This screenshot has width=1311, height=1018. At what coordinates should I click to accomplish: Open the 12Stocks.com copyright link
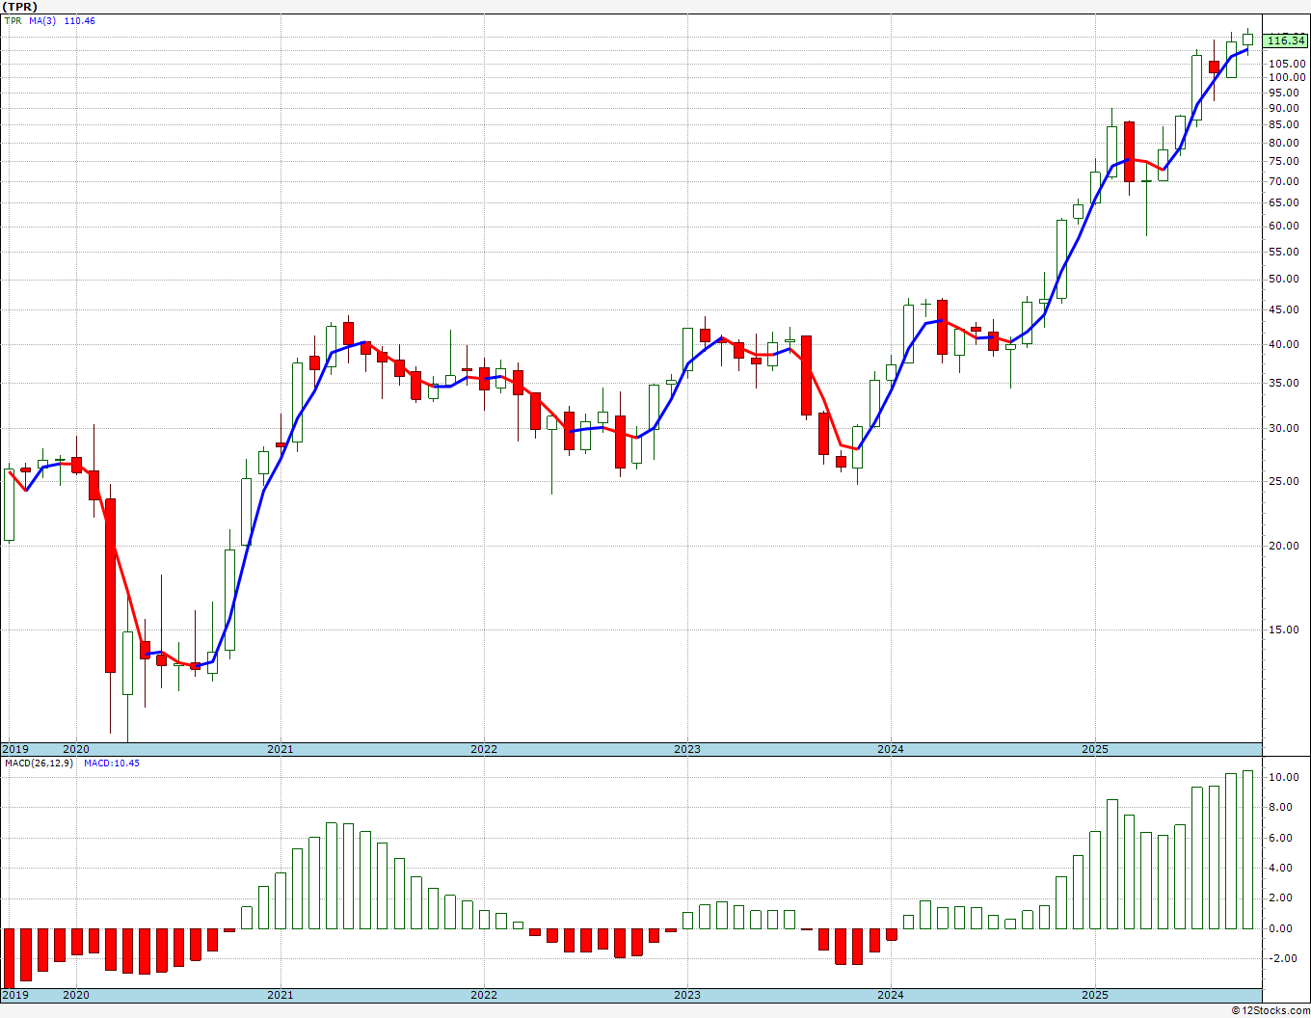click(x=1270, y=1010)
